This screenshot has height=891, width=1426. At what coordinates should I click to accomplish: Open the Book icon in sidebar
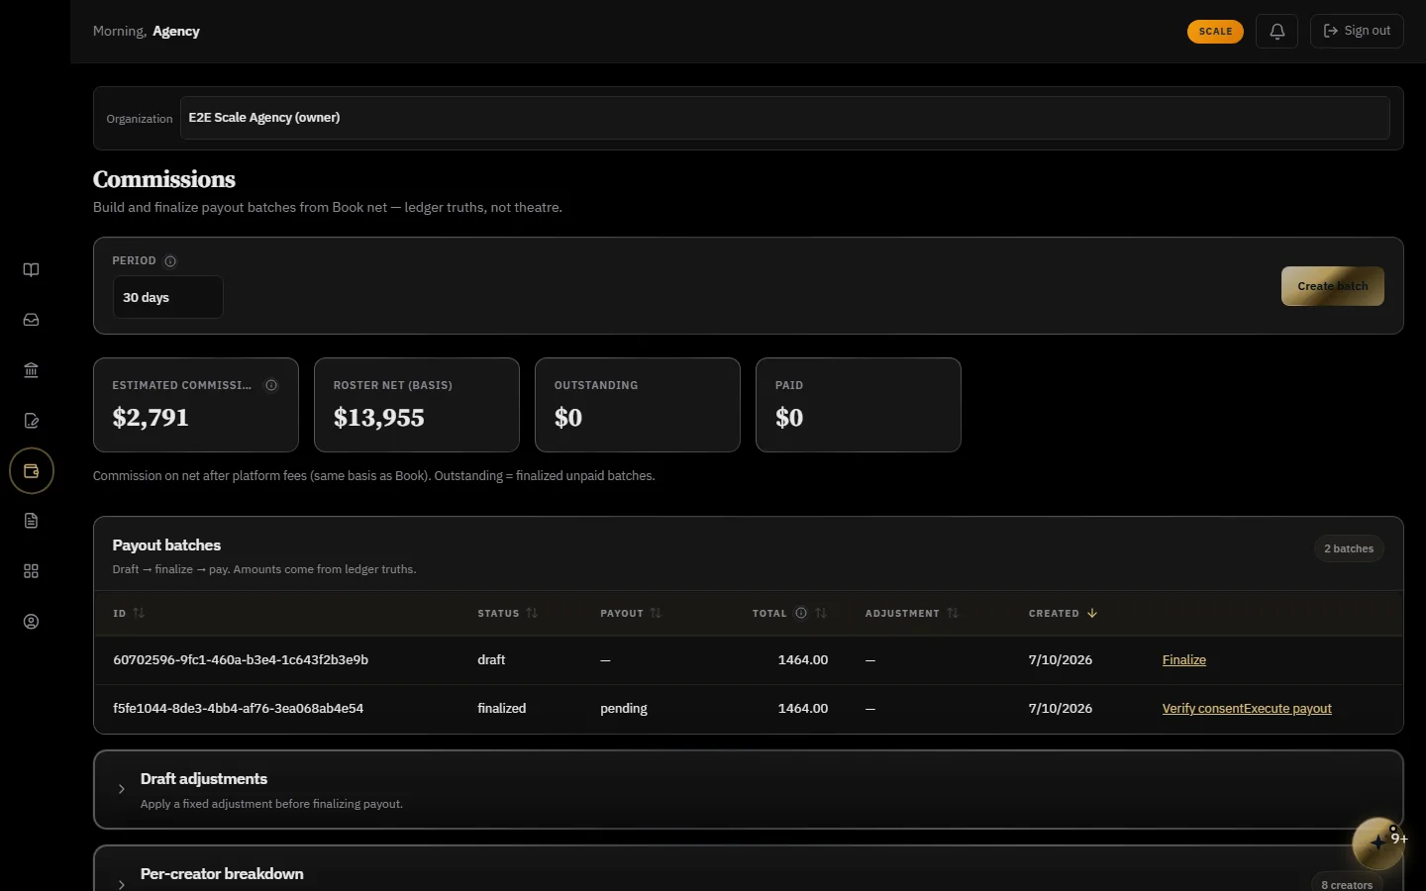pos(31,270)
